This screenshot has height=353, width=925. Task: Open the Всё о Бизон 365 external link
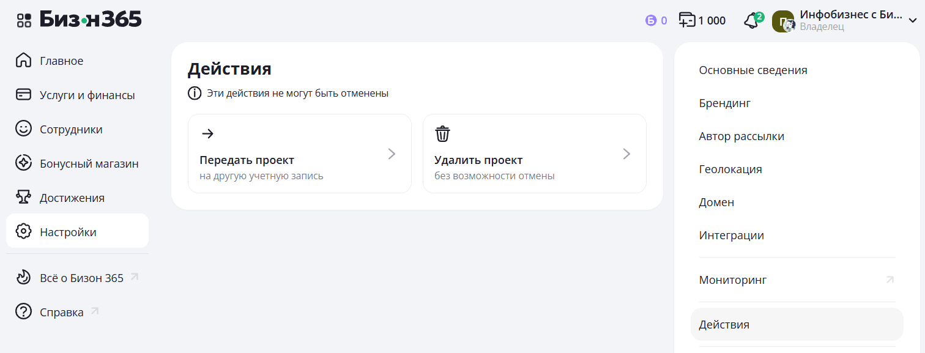(81, 278)
